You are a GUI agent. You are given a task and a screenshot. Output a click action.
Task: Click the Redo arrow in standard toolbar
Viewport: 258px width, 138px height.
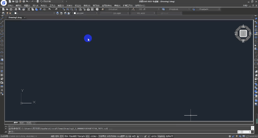click(x=56, y=9)
